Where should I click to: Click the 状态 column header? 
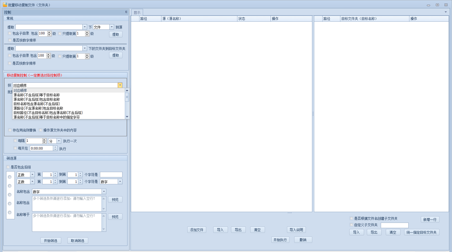point(254,19)
